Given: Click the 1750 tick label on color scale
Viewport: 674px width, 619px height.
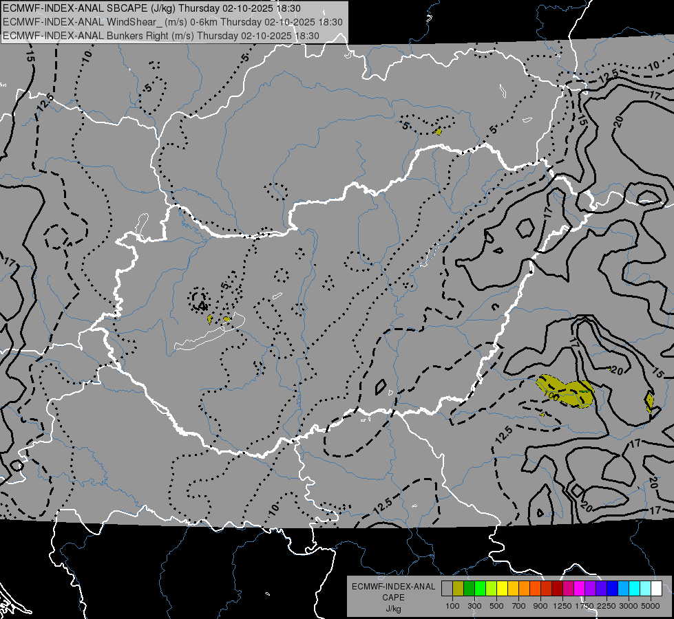Looking at the screenshot, I should (585, 606).
